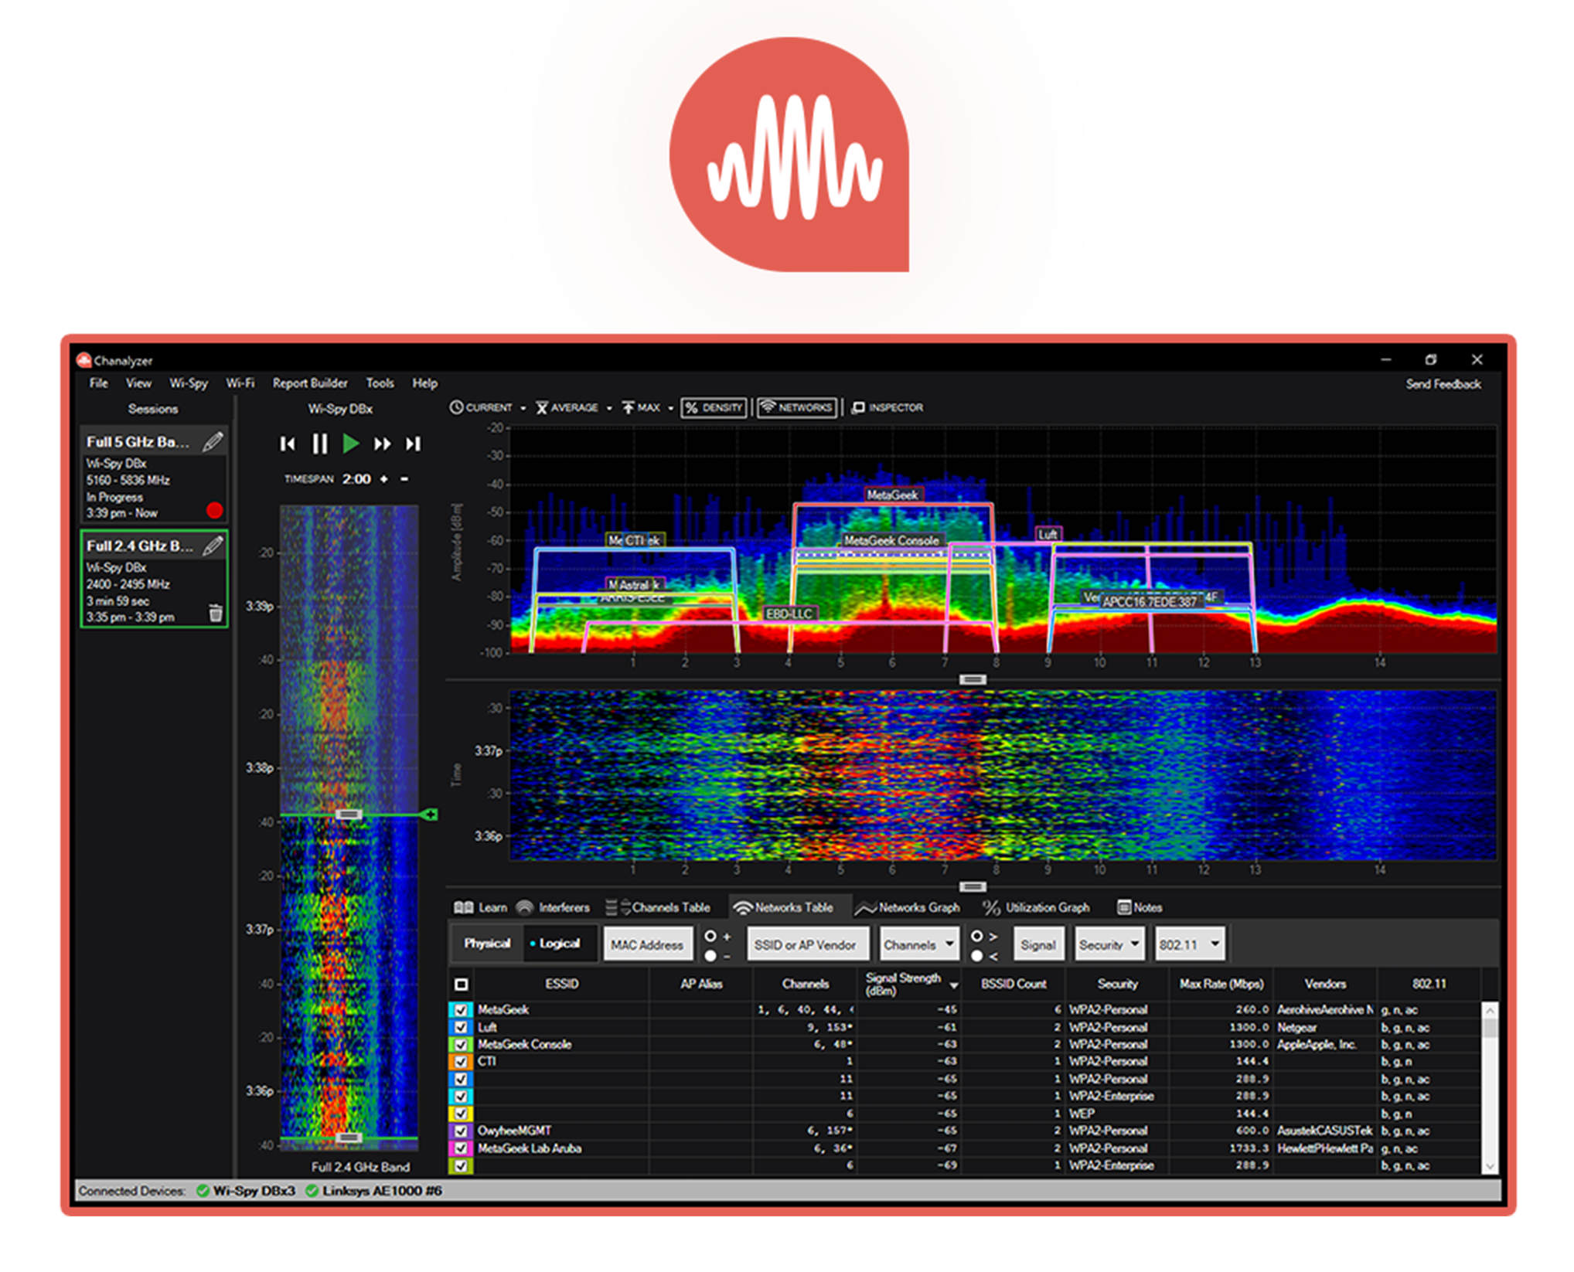Open the Notes tab
The width and height of the screenshot is (1574, 1272).
tap(1140, 907)
